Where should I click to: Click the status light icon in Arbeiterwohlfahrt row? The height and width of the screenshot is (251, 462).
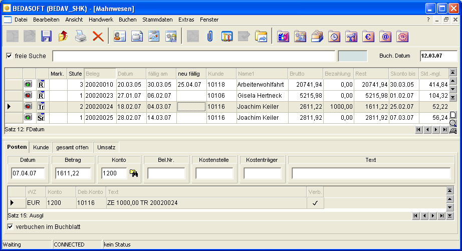pyautogui.click(x=28, y=85)
